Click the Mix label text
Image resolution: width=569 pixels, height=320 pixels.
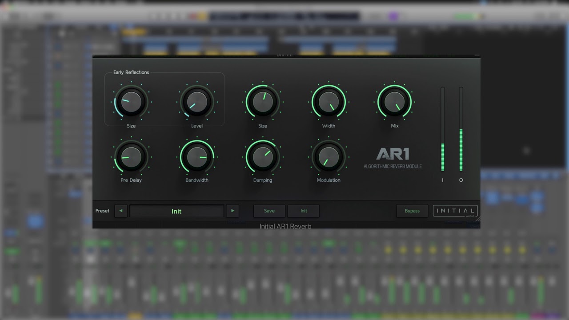click(395, 126)
